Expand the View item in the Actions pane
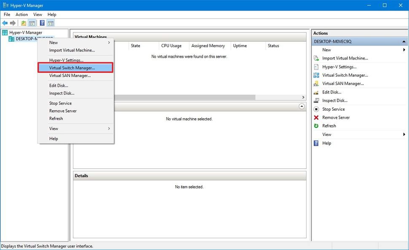This screenshot has height=250, width=409. coord(326,134)
